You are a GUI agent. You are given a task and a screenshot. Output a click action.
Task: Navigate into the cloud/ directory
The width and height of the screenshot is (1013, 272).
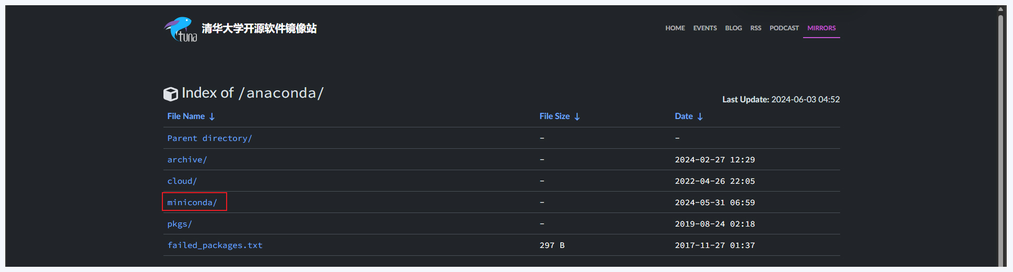pos(182,181)
